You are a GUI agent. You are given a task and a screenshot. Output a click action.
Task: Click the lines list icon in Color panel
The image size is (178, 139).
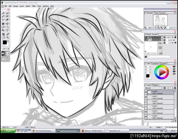pyautogui.click(x=174, y=74)
